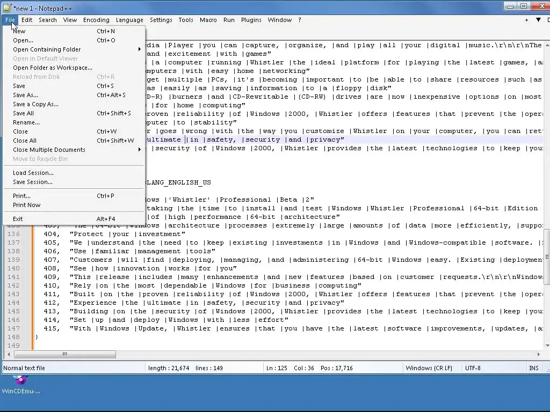
Task: Open the Run menu
Action: click(229, 20)
